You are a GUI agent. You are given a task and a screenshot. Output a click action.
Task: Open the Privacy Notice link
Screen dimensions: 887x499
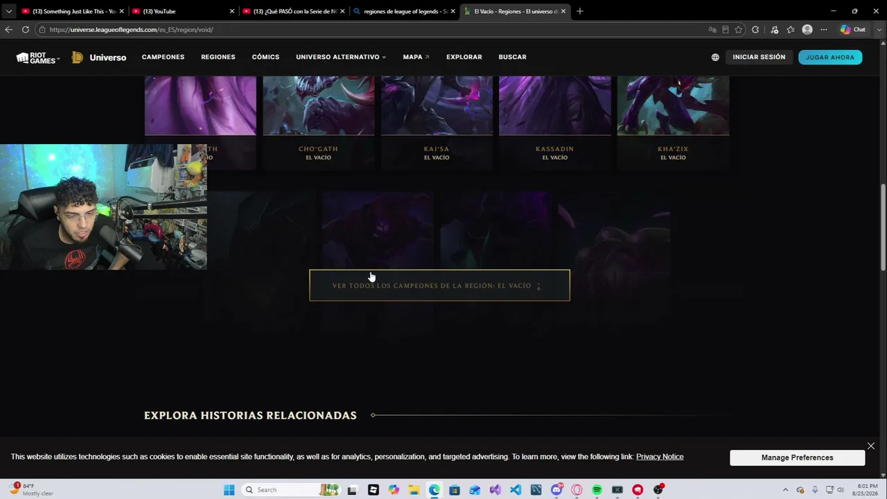(x=660, y=457)
